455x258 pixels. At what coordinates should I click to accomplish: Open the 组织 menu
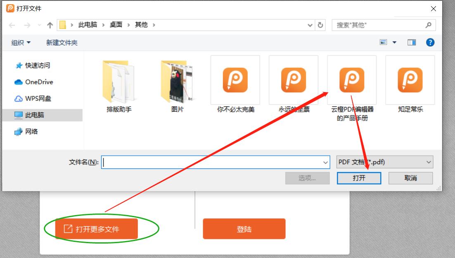pos(21,43)
